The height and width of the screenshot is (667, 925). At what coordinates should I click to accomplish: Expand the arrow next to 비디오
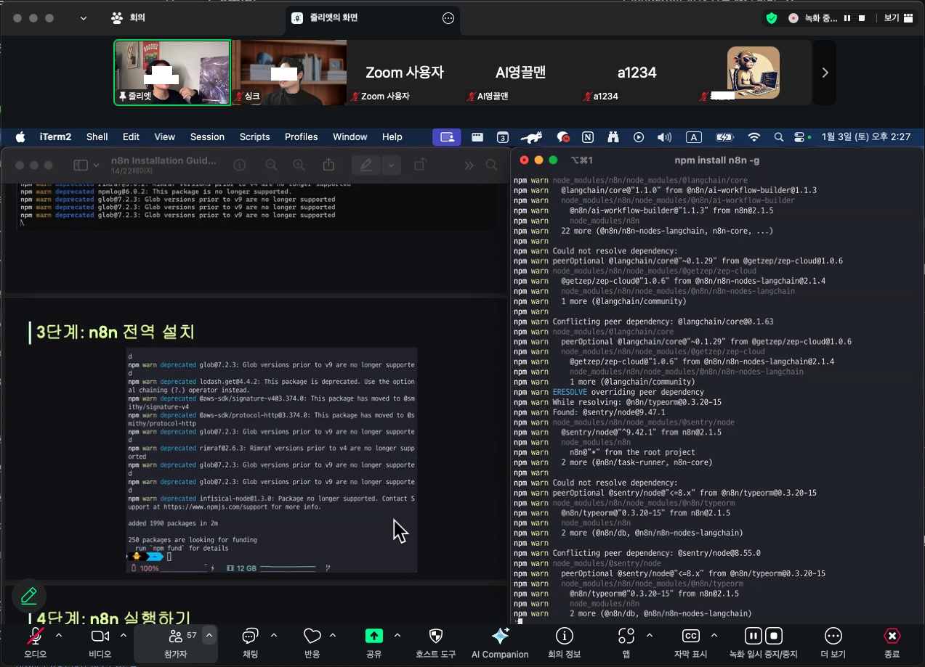coord(124,635)
